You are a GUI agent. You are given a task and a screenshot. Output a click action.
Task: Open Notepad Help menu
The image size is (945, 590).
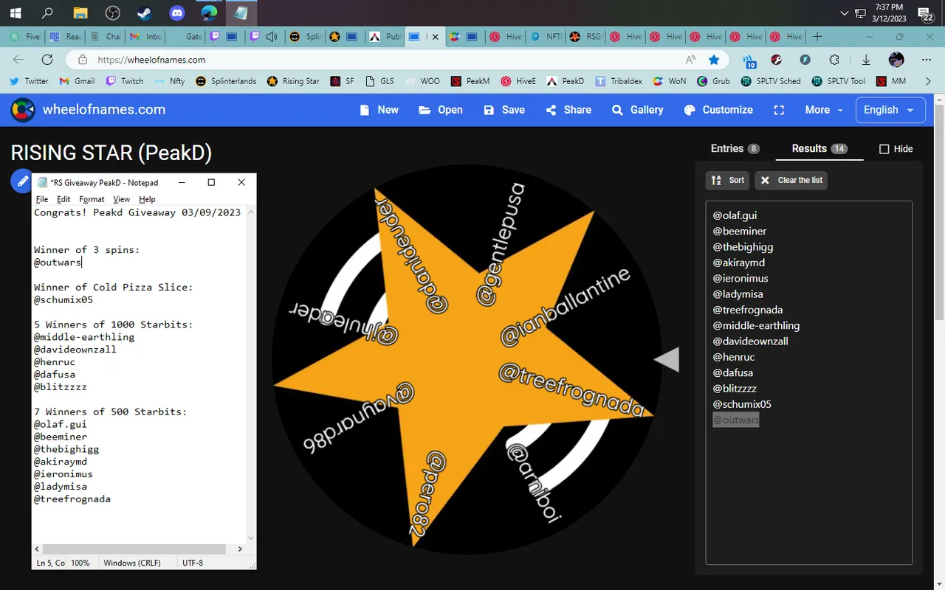(x=147, y=199)
